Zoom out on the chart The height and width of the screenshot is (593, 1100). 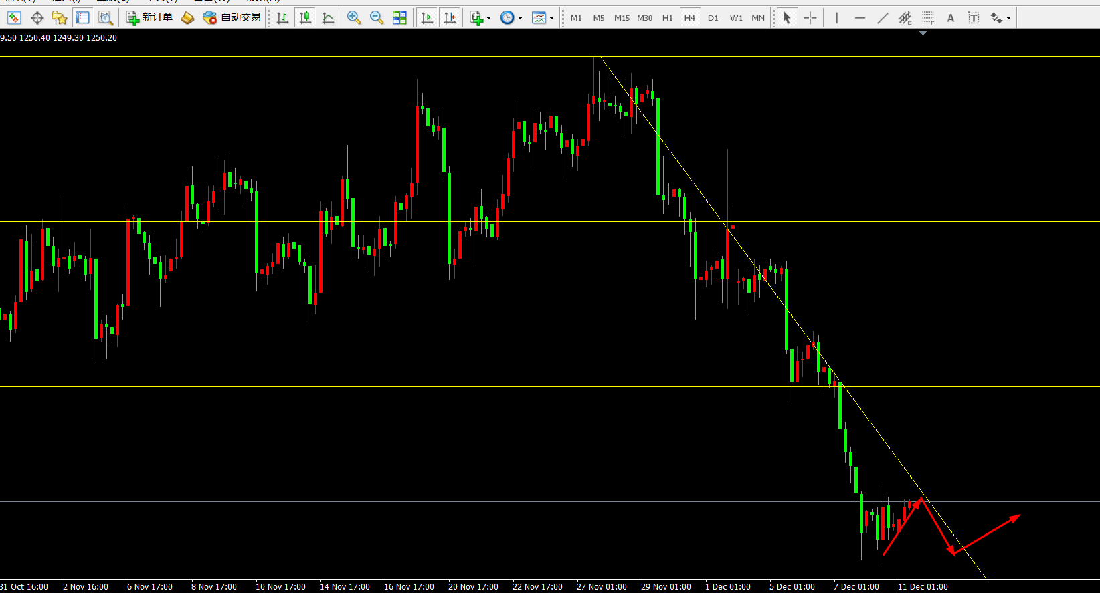pyautogui.click(x=377, y=18)
